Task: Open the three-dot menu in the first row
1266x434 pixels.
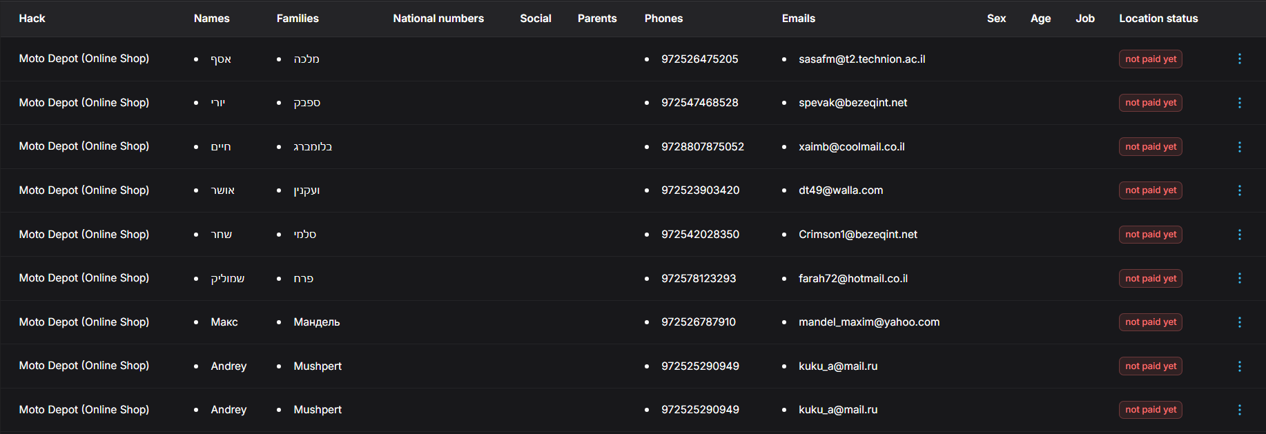Action: click(x=1239, y=59)
